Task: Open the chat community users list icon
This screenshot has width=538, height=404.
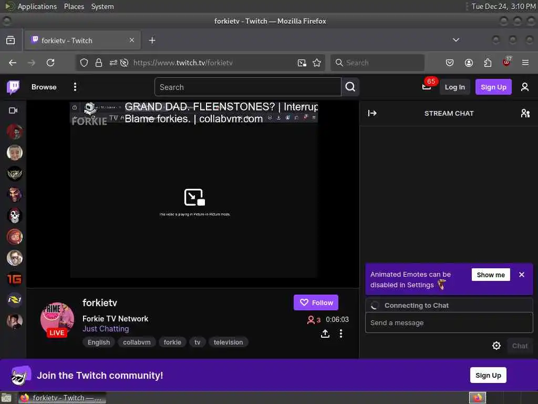Action: point(525,114)
